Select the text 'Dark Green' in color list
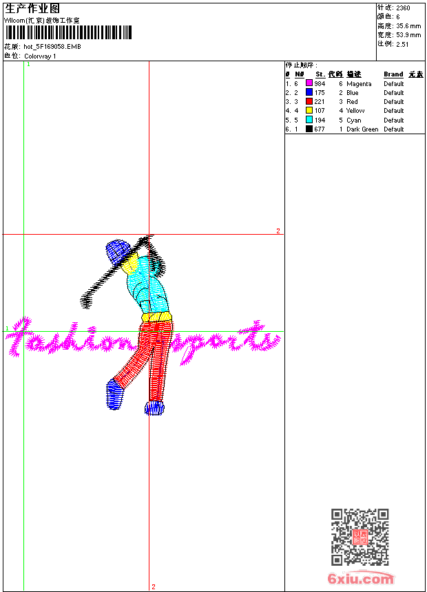The height and width of the screenshot is (592, 427). tap(362, 129)
